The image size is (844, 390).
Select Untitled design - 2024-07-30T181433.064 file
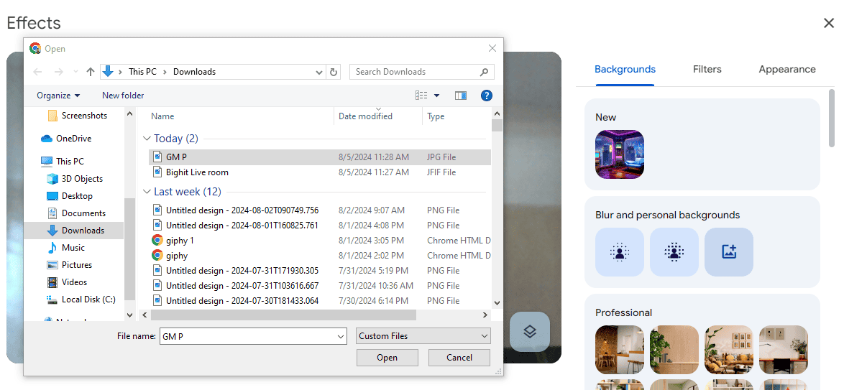pyautogui.click(x=320, y=301)
